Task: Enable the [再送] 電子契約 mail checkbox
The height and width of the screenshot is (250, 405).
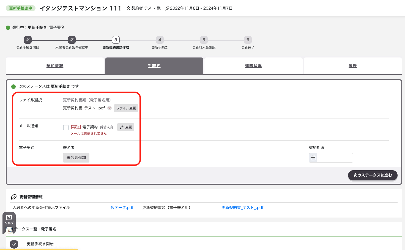Action: point(66,127)
